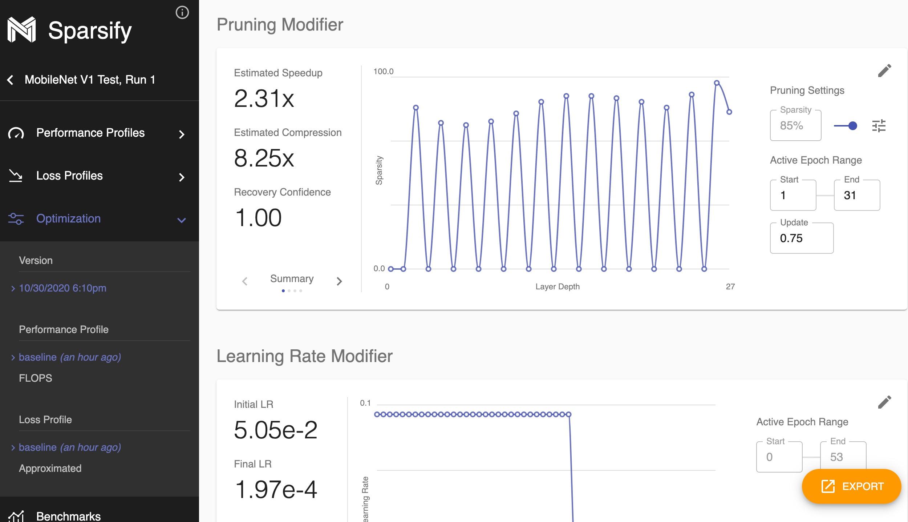Click the Loss Profiles chart icon
This screenshot has height=522, width=908.
[16, 176]
